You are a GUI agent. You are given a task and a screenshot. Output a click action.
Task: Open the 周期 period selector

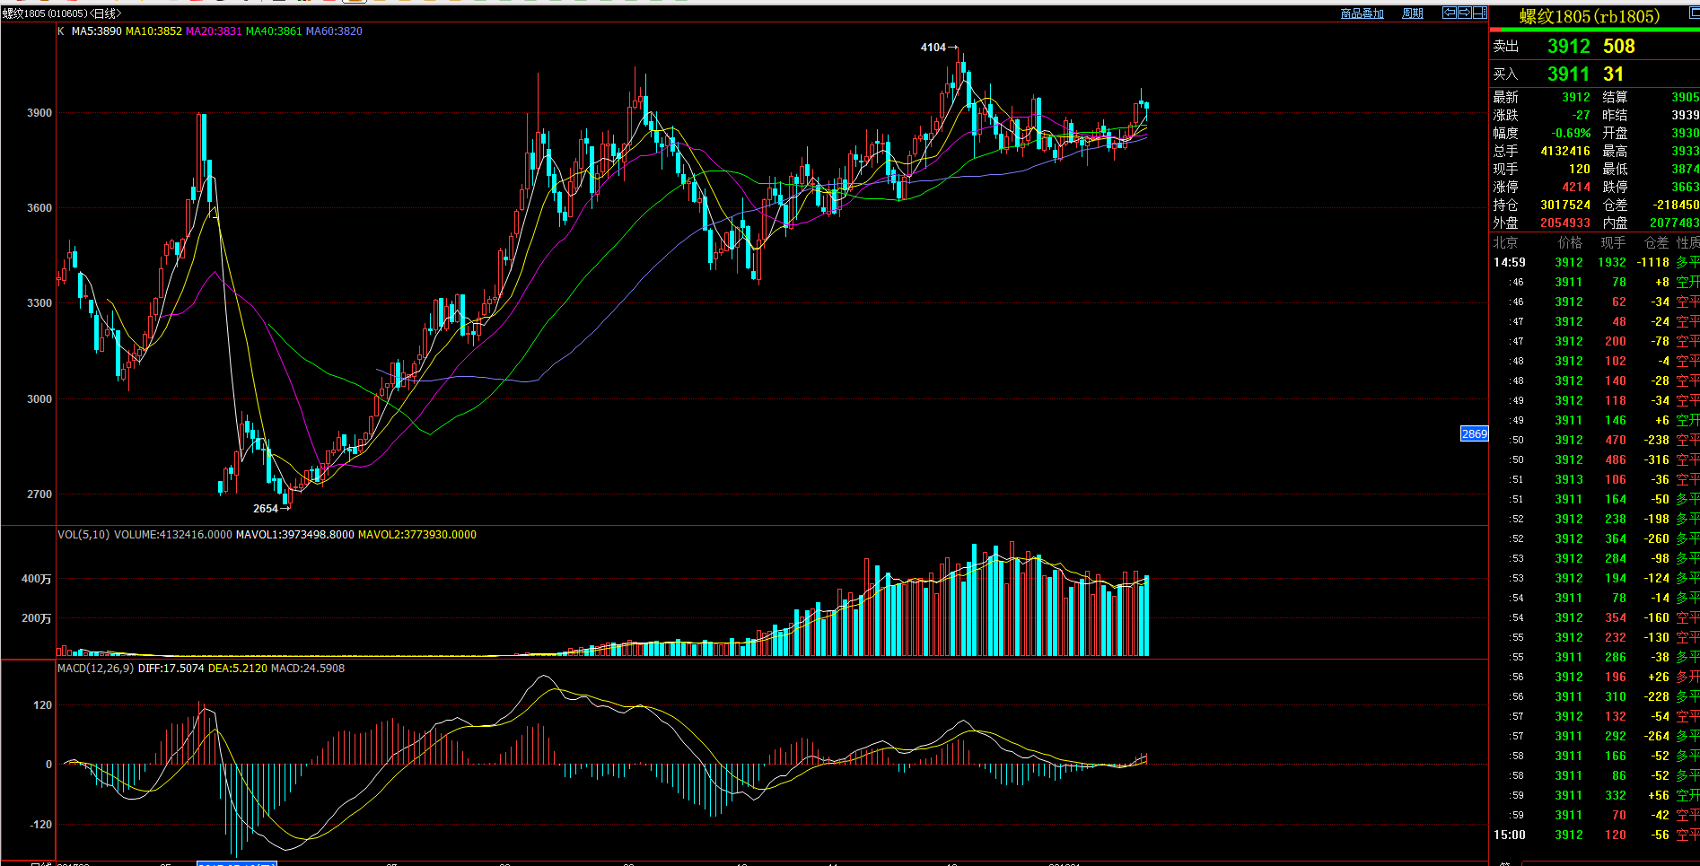point(1413,13)
